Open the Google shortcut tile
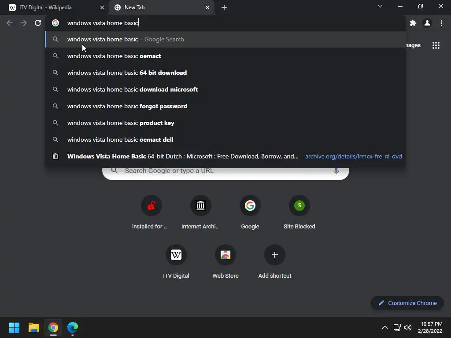This screenshot has width=451, height=338. pos(250,213)
